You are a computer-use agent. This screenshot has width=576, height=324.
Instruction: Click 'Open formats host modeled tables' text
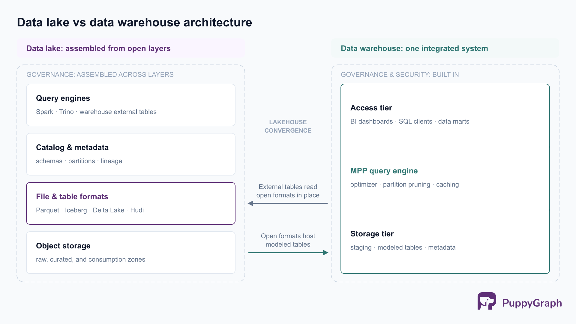[288, 240]
